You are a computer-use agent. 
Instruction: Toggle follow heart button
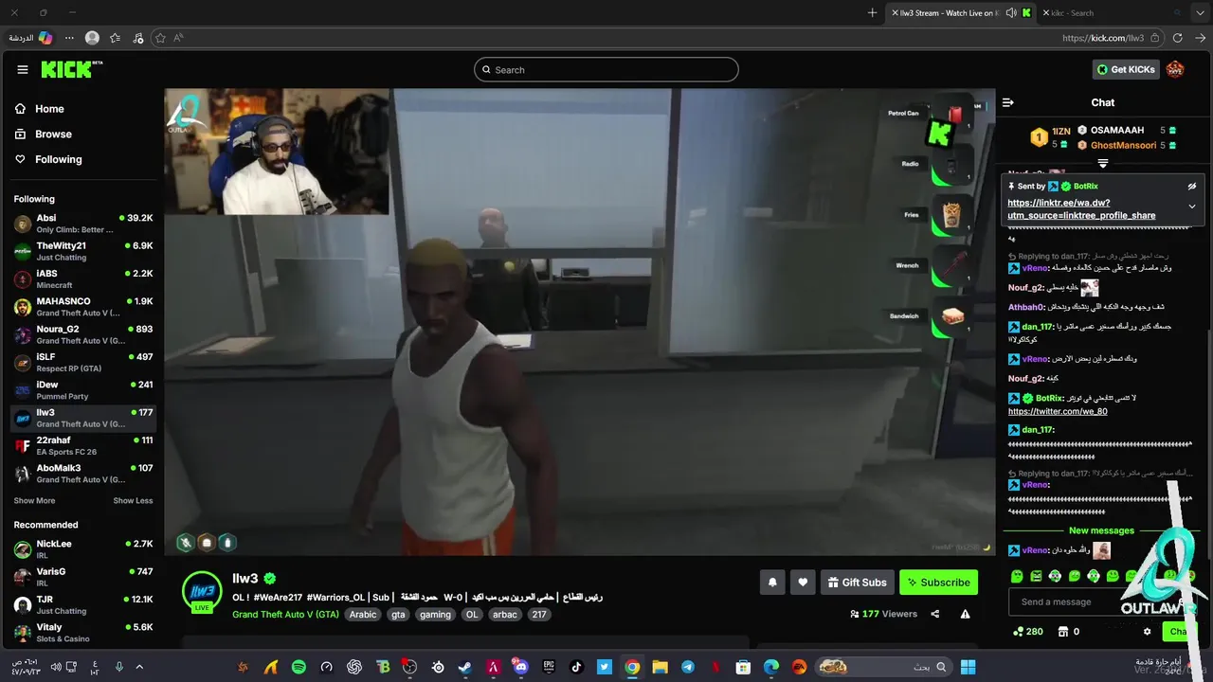(803, 583)
